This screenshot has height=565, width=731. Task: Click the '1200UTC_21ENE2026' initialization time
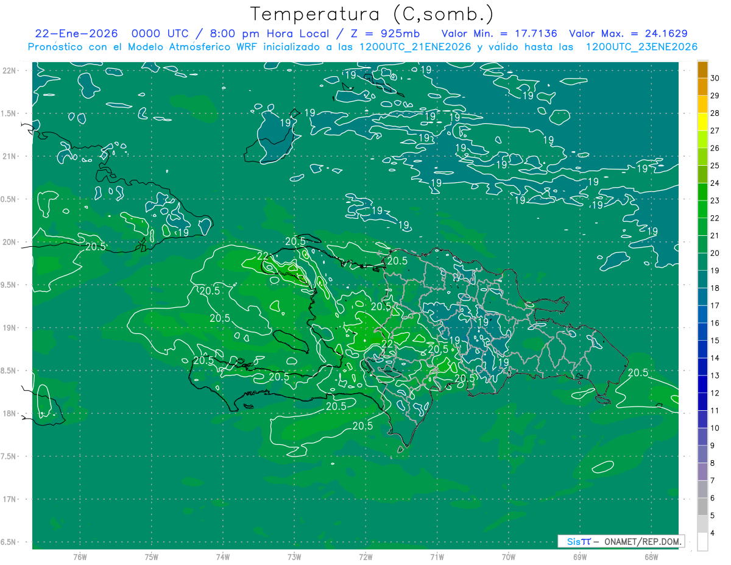click(415, 47)
